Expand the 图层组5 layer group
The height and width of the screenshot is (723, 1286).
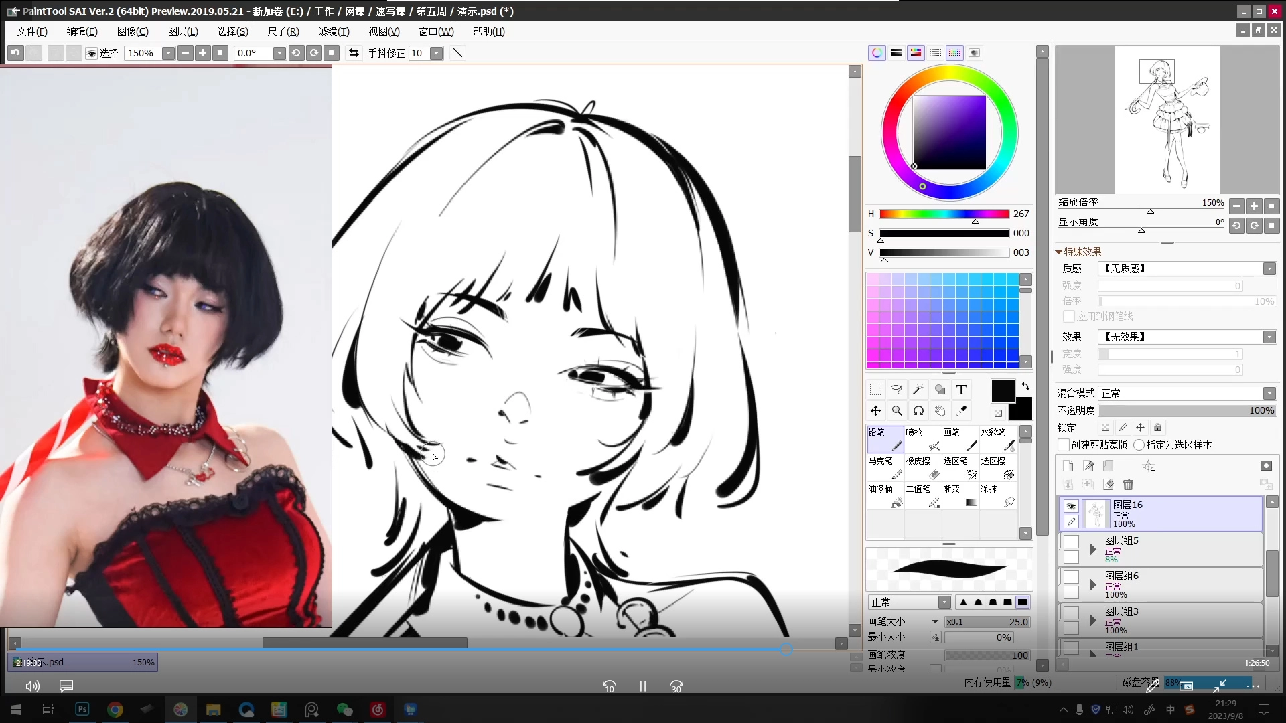click(x=1092, y=550)
